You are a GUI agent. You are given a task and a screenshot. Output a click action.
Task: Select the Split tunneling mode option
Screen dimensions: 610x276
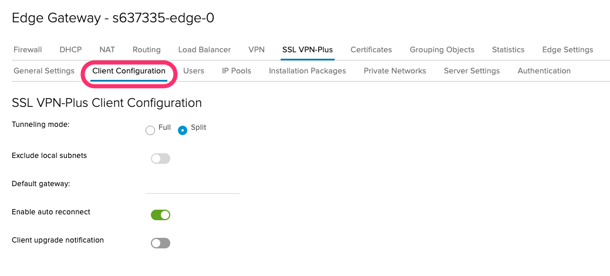pyautogui.click(x=183, y=130)
